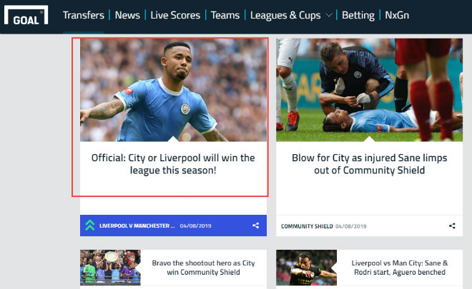The image size is (472, 289).
Task: Click the GOAL logo icon
Action: [x=26, y=16]
